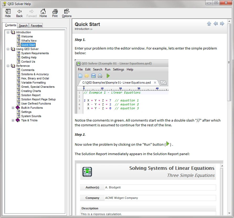Open the What's New topic
This screenshot has height=218, width=234.
tap(29, 41)
